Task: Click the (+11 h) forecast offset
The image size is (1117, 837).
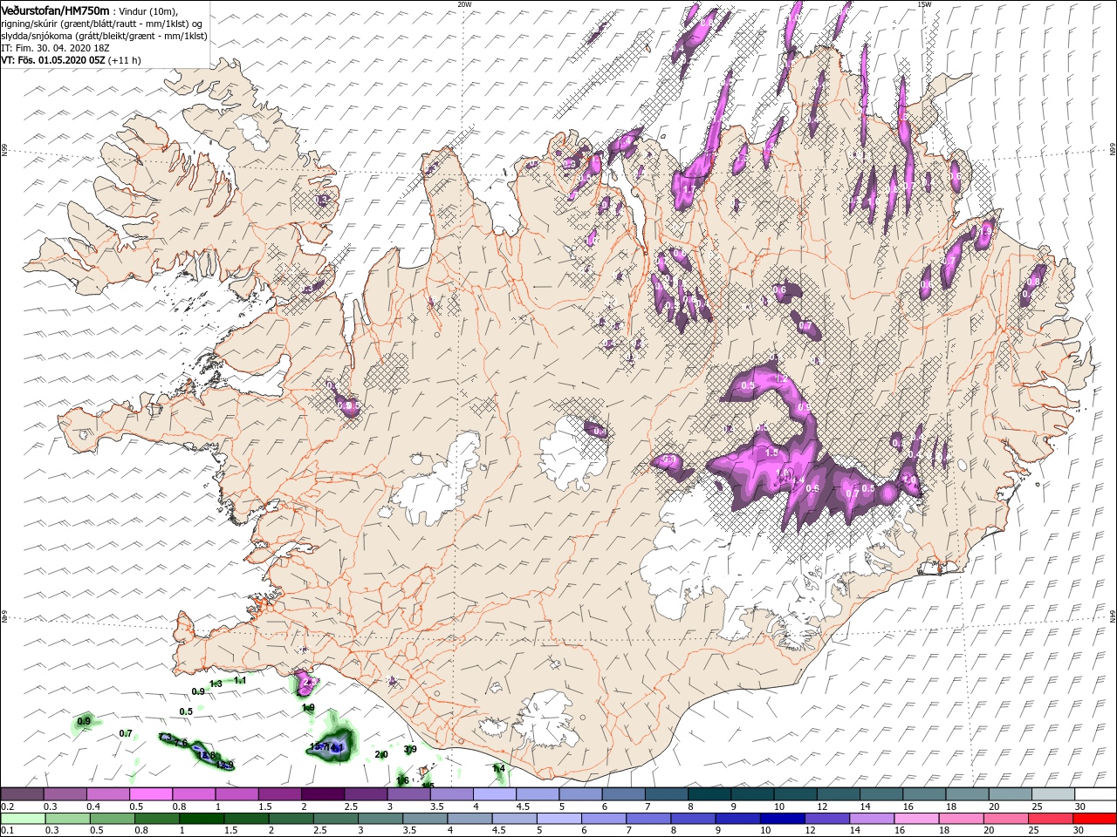Action: 125,60
